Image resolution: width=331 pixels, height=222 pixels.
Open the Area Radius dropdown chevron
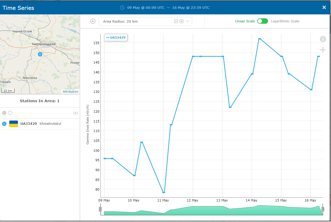[x=187, y=21]
